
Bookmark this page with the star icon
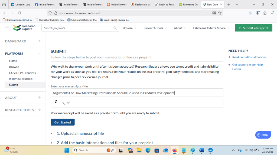point(220,13)
